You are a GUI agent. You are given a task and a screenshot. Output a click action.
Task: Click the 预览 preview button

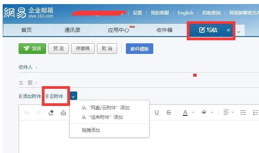(59, 49)
